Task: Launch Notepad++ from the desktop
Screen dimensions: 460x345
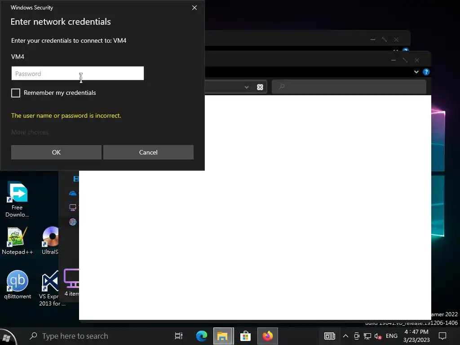Action: coord(17,241)
